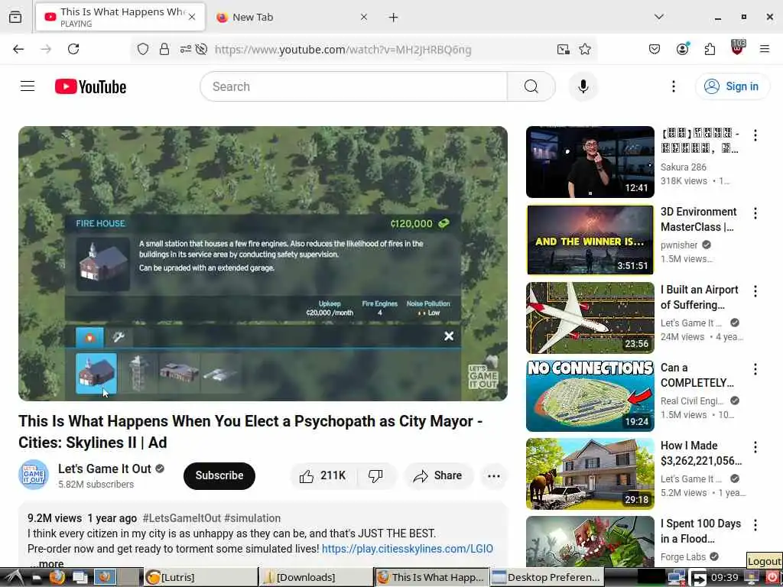Open the Firefox application hamburger menu
Screen dimensions: 783x587
tap(765, 49)
